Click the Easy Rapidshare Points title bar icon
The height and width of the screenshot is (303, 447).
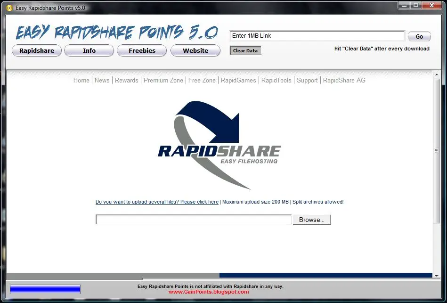[x=9, y=8]
